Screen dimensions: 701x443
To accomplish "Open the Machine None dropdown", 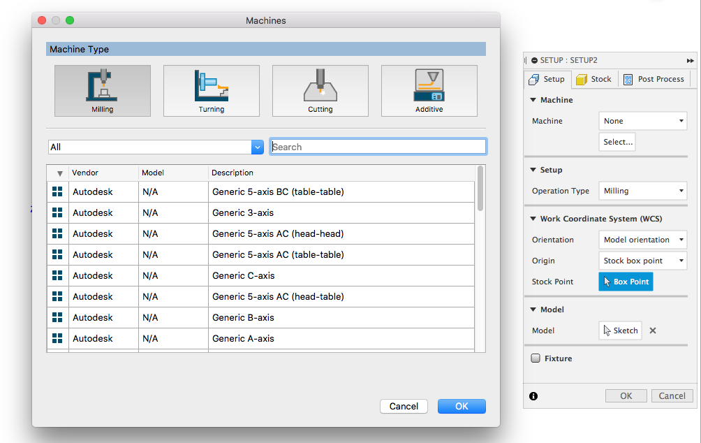I will pyautogui.click(x=643, y=121).
